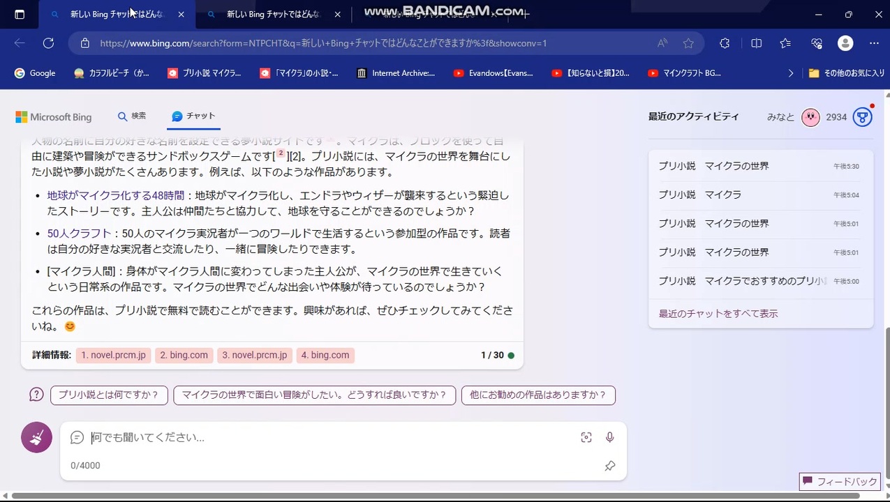Ask the プリ小説とは何ですか suggestion
This screenshot has height=502, width=890.
coord(109,395)
